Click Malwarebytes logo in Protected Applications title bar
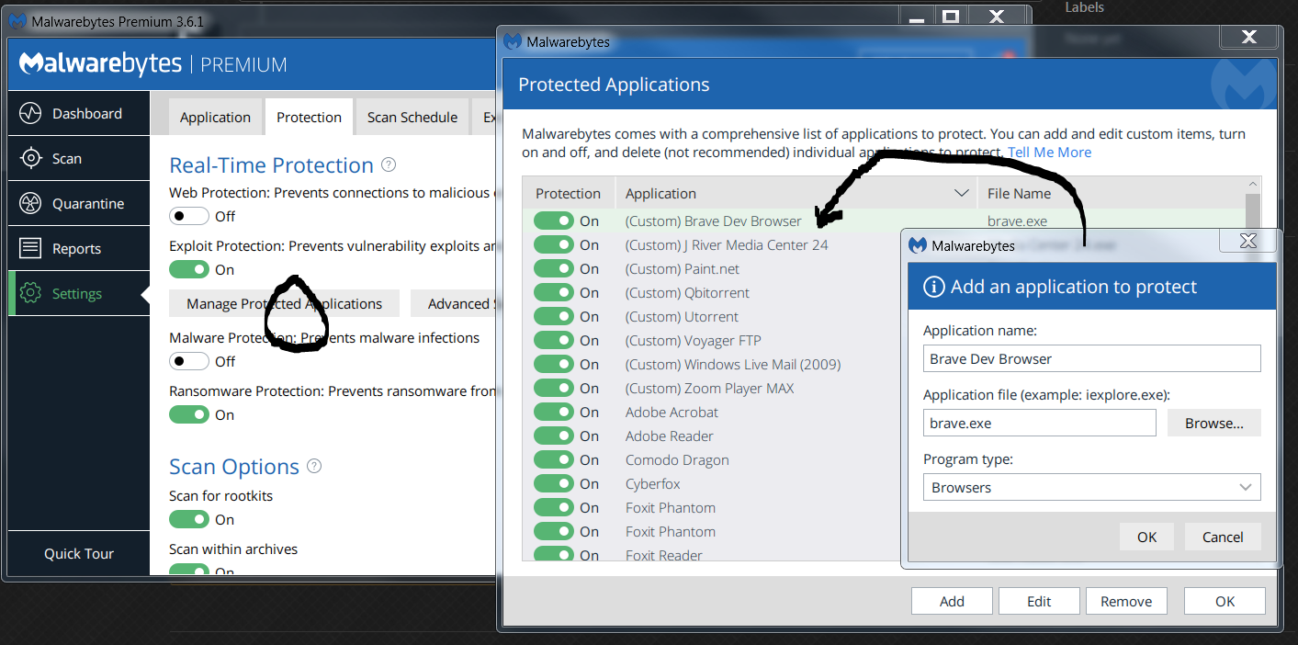 pos(513,41)
